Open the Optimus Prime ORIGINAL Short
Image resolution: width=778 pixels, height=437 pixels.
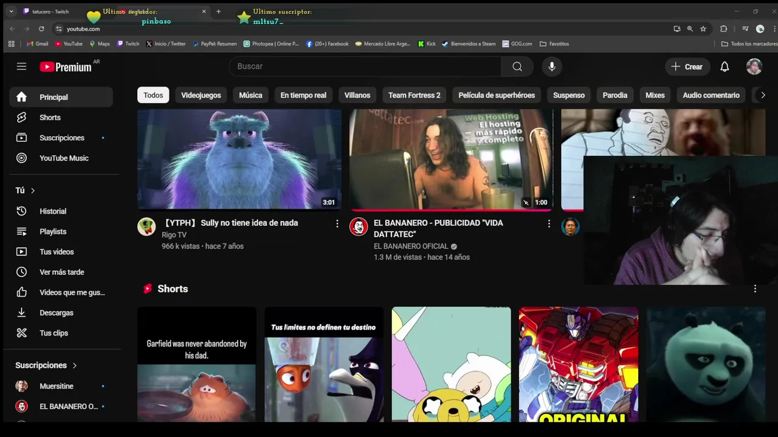click(x=579, y=364)
